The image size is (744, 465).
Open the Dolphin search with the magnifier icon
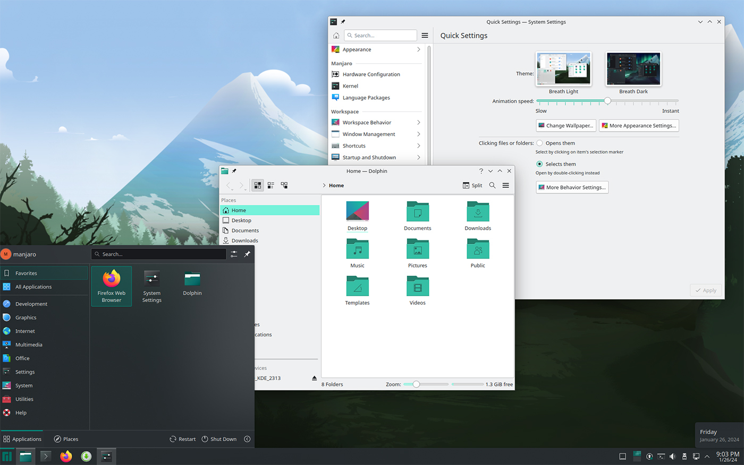tap(492, 185)
